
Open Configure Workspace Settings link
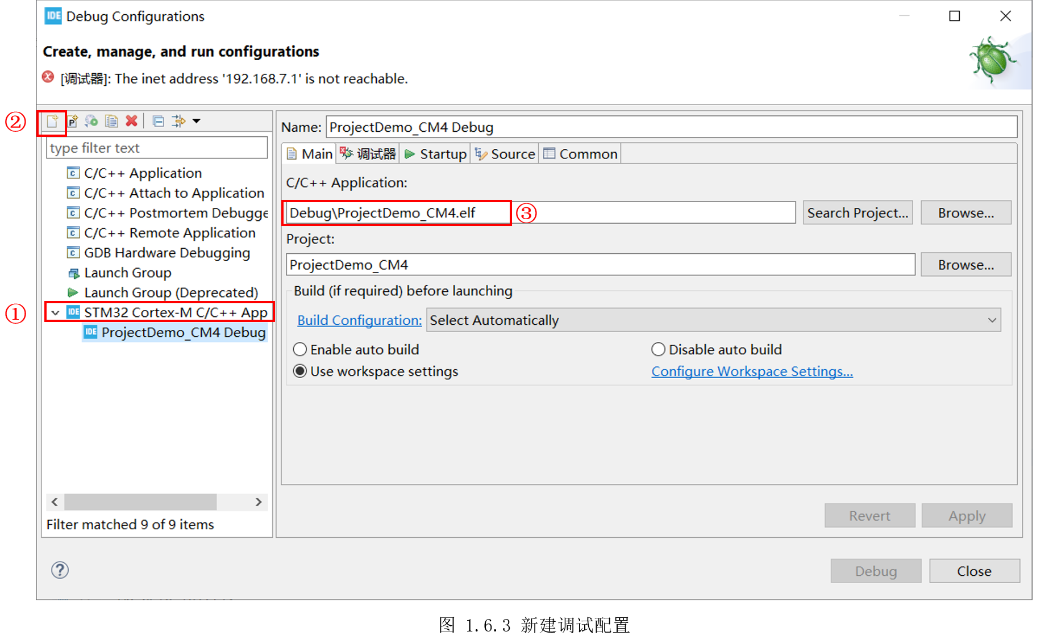(751, 371)
